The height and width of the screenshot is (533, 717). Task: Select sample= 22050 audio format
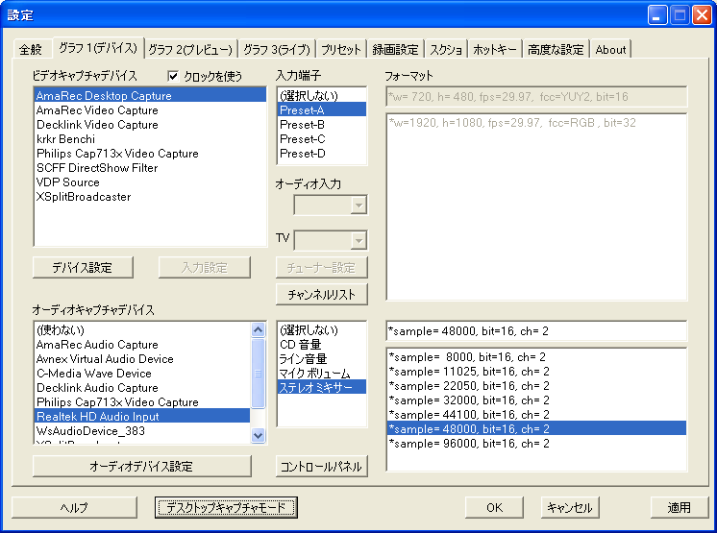point(536,386)
